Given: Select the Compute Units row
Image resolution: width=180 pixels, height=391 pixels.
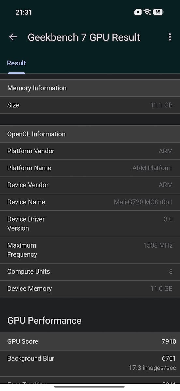Looking at the screenshot, I should (x=90, y=272).
